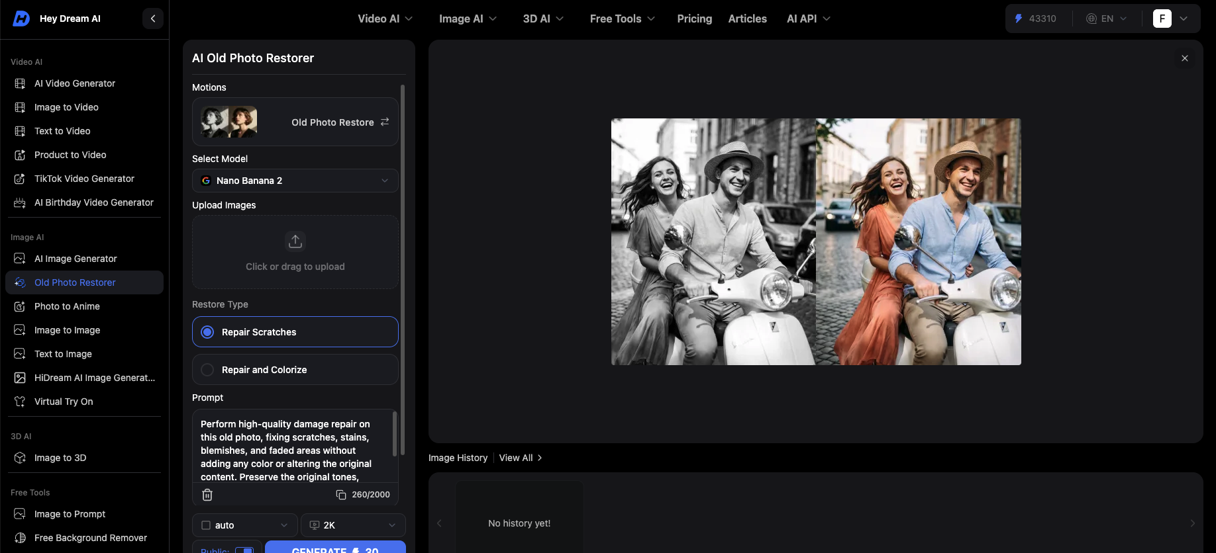Screen dimensions: 1216x553
Task: Click the upload arrow icon
Action: (x=295, y=241)
